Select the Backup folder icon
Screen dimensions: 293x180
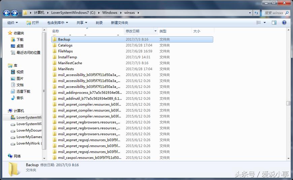55,39
